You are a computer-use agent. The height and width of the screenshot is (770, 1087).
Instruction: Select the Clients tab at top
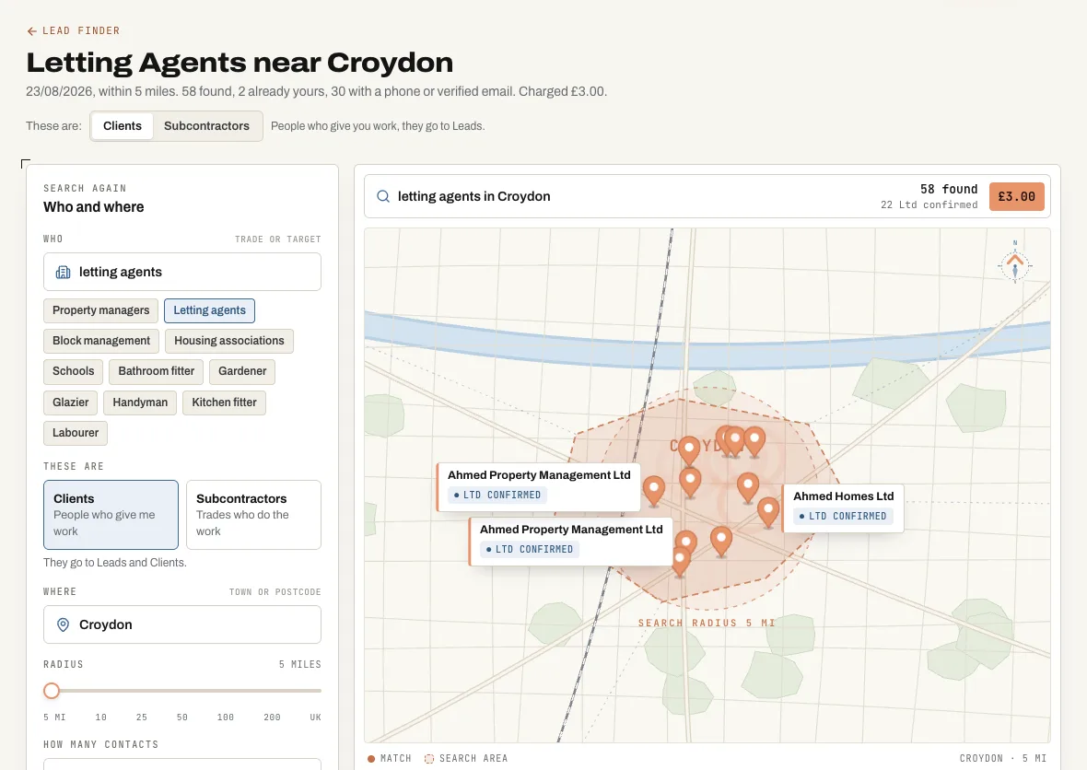[122, 126]
